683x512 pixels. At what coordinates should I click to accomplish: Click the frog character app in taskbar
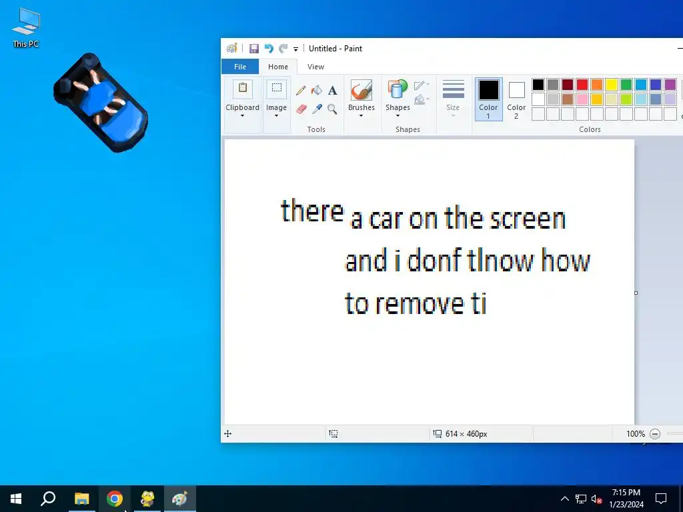pyautogui.click(x=147, y=499)
